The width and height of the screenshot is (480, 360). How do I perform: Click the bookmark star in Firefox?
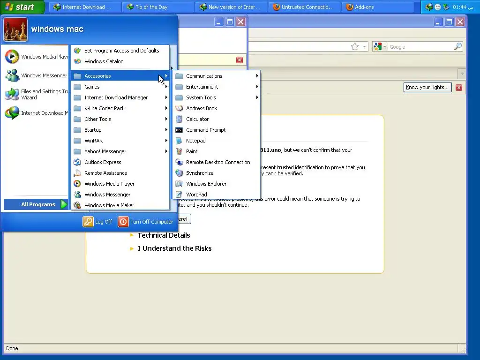[355, 46]
